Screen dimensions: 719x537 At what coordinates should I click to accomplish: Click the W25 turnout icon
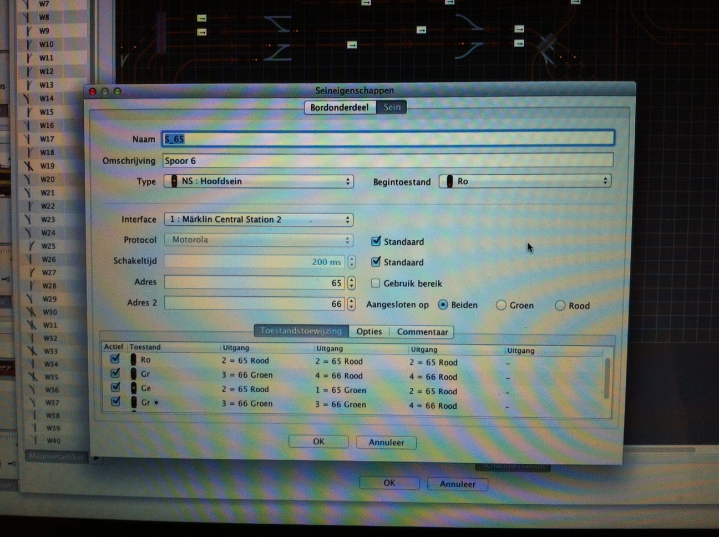coord(31,246)
